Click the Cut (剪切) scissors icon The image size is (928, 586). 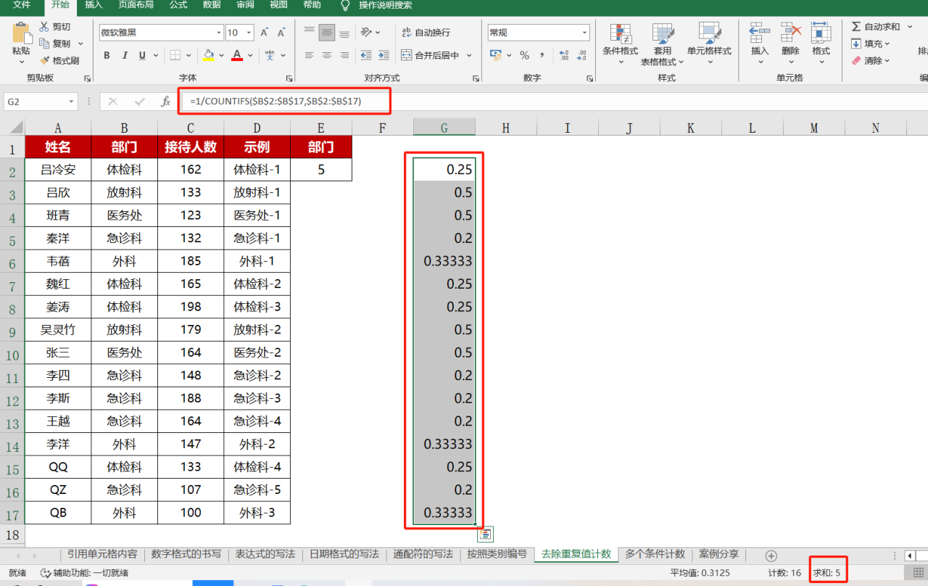[44, 27]
